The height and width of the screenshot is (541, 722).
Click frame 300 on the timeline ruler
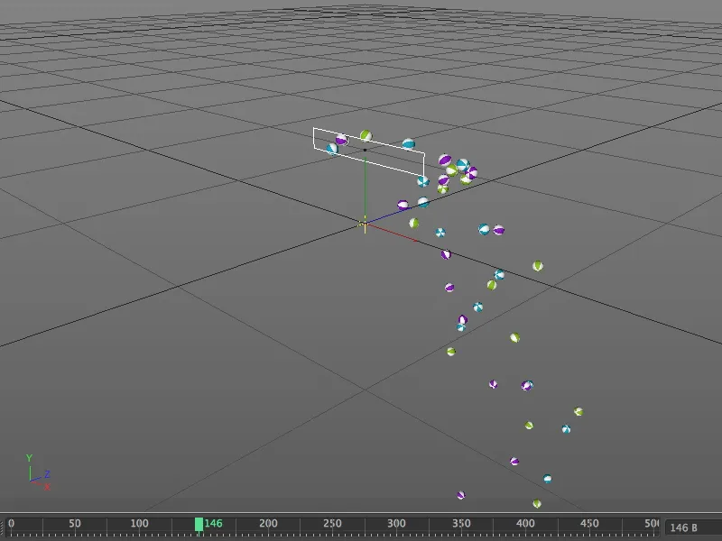pos(395,521)
